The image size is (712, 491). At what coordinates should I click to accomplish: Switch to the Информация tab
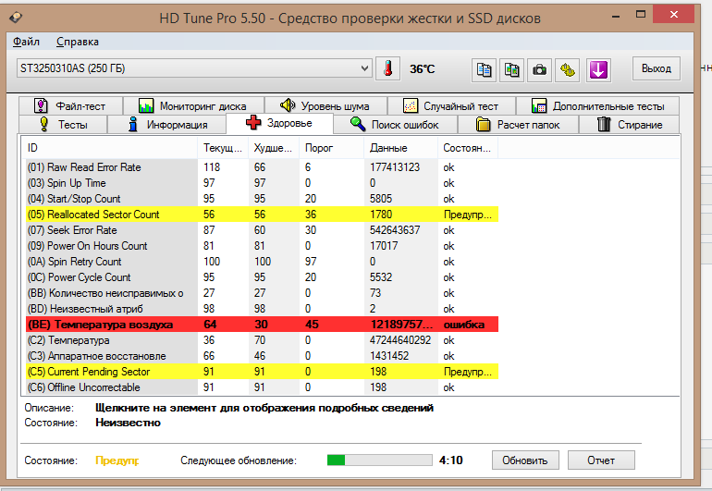click(x=166, y=125)
